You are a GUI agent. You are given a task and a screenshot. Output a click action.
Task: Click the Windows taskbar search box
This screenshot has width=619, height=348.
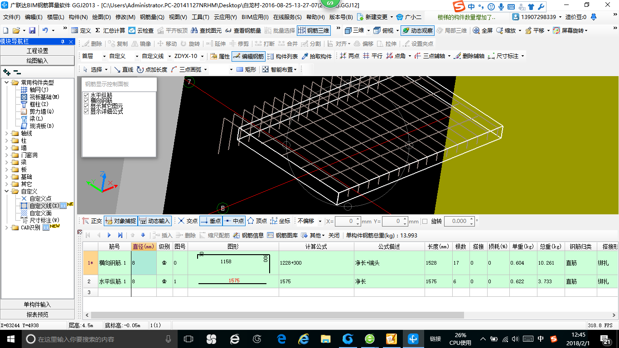pyautogui.click(x=100, y=339)
